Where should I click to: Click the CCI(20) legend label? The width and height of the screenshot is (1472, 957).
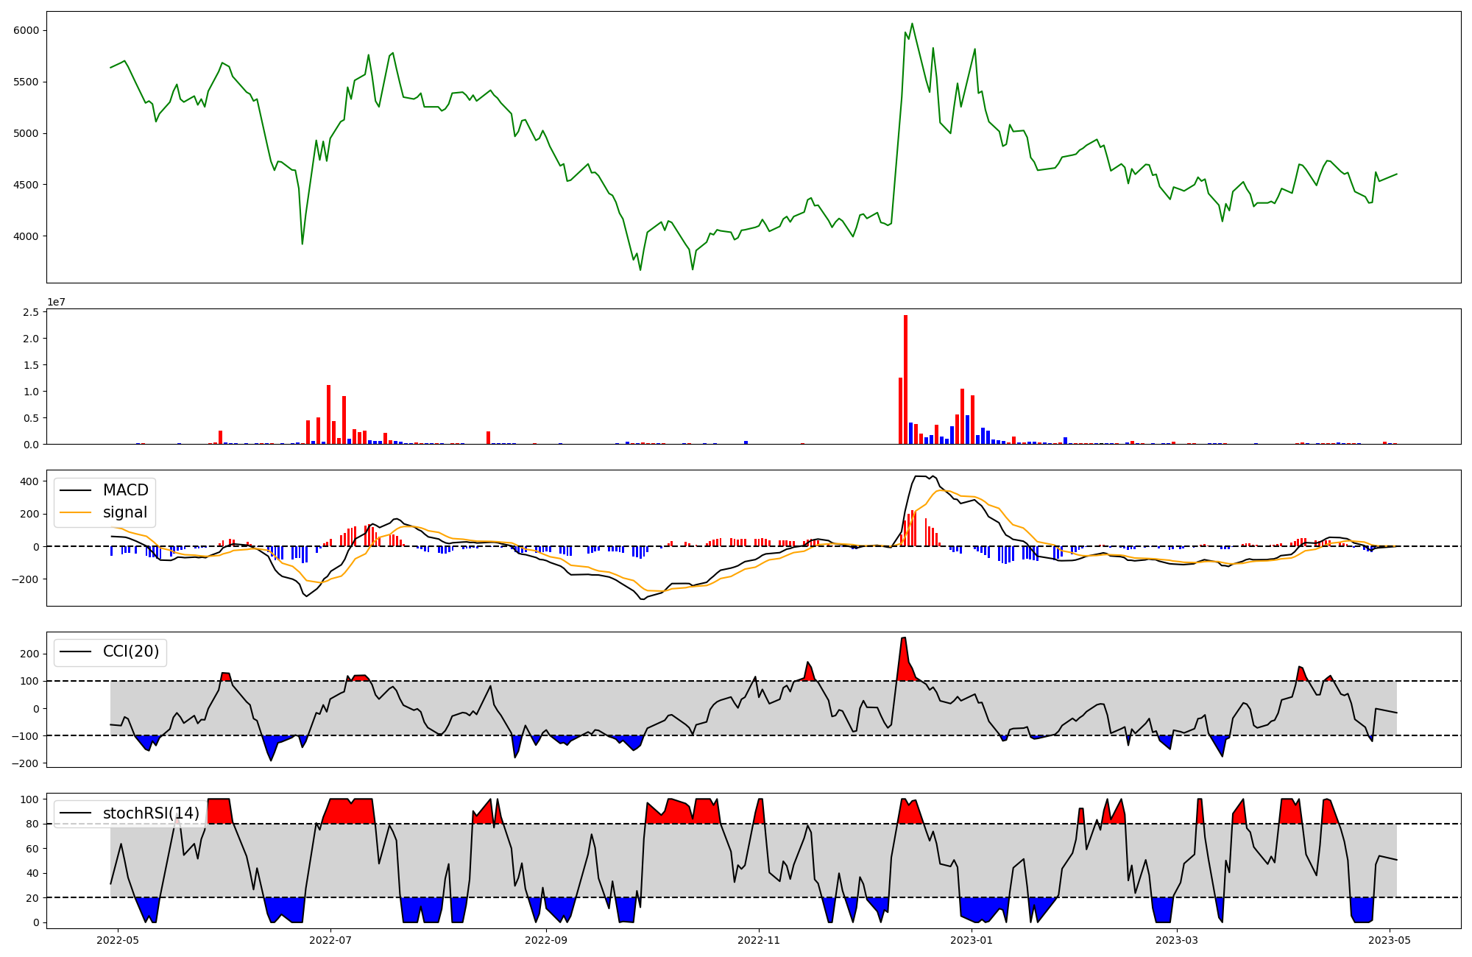[x=131, y=652]
